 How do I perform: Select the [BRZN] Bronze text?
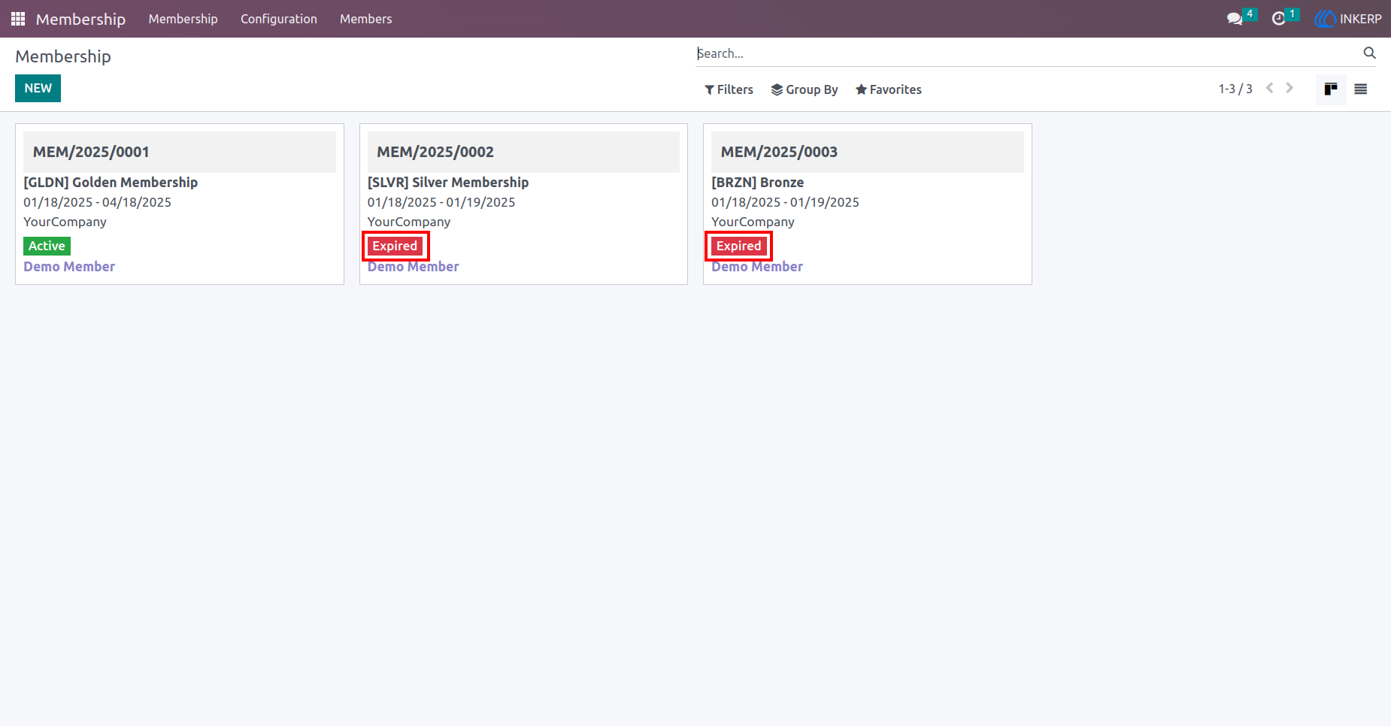point(758,183)
